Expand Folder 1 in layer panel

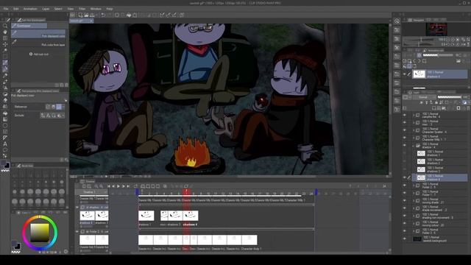point(414,193)
